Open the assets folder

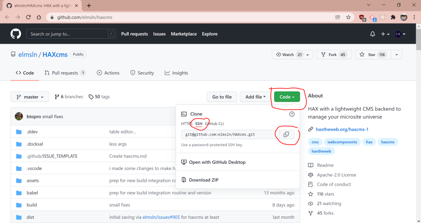pyautogui.click(x=33, y=180)
